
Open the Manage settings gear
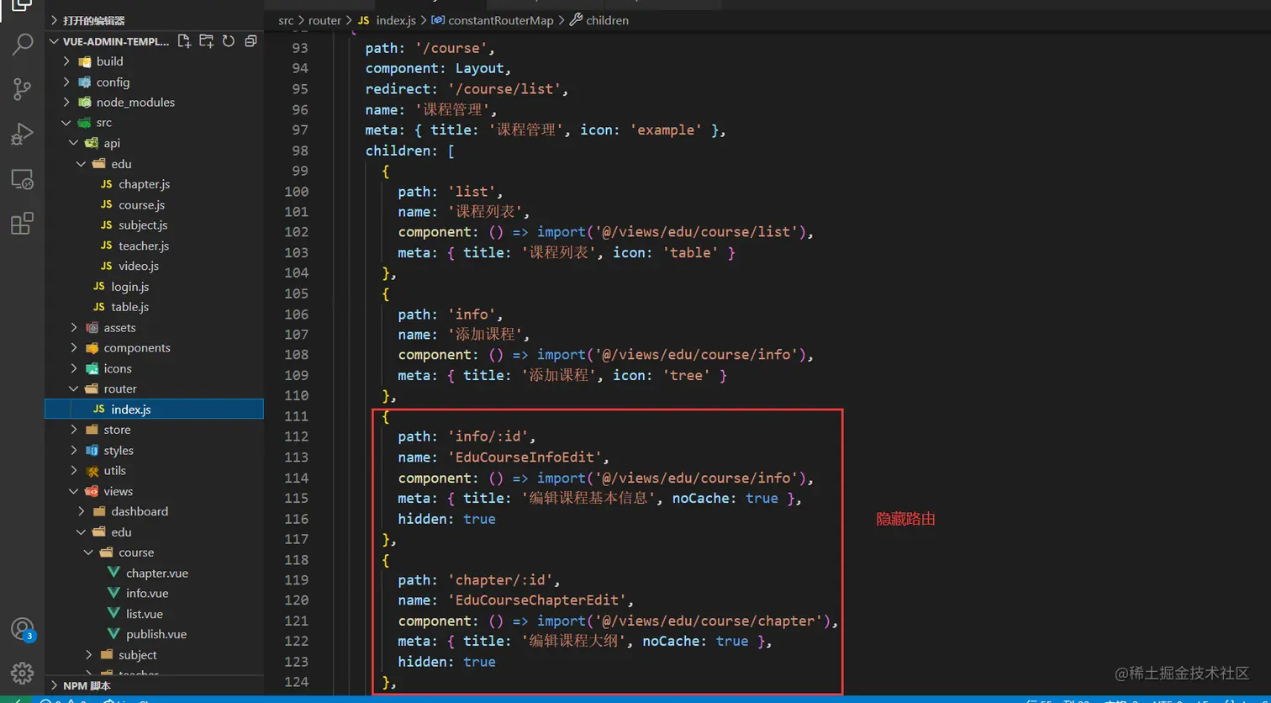click(x=22, y=673)
